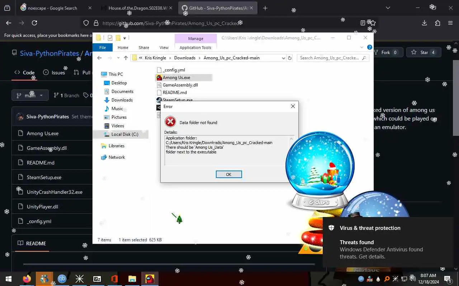Open the main branch dropdown on GitHub
Screen dimensions: 459x286
coord(30,95)
